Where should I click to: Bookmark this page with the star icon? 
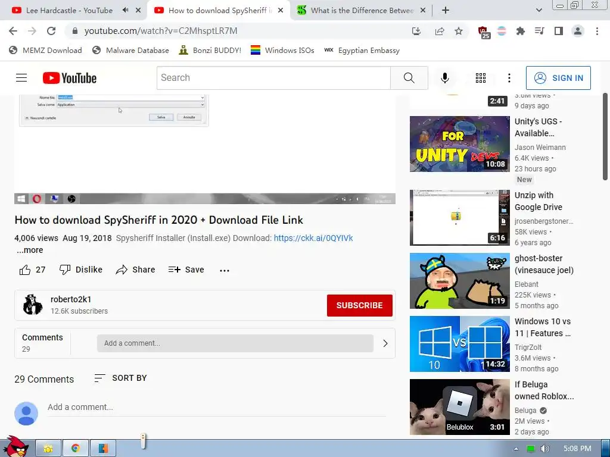pos(459,31)
